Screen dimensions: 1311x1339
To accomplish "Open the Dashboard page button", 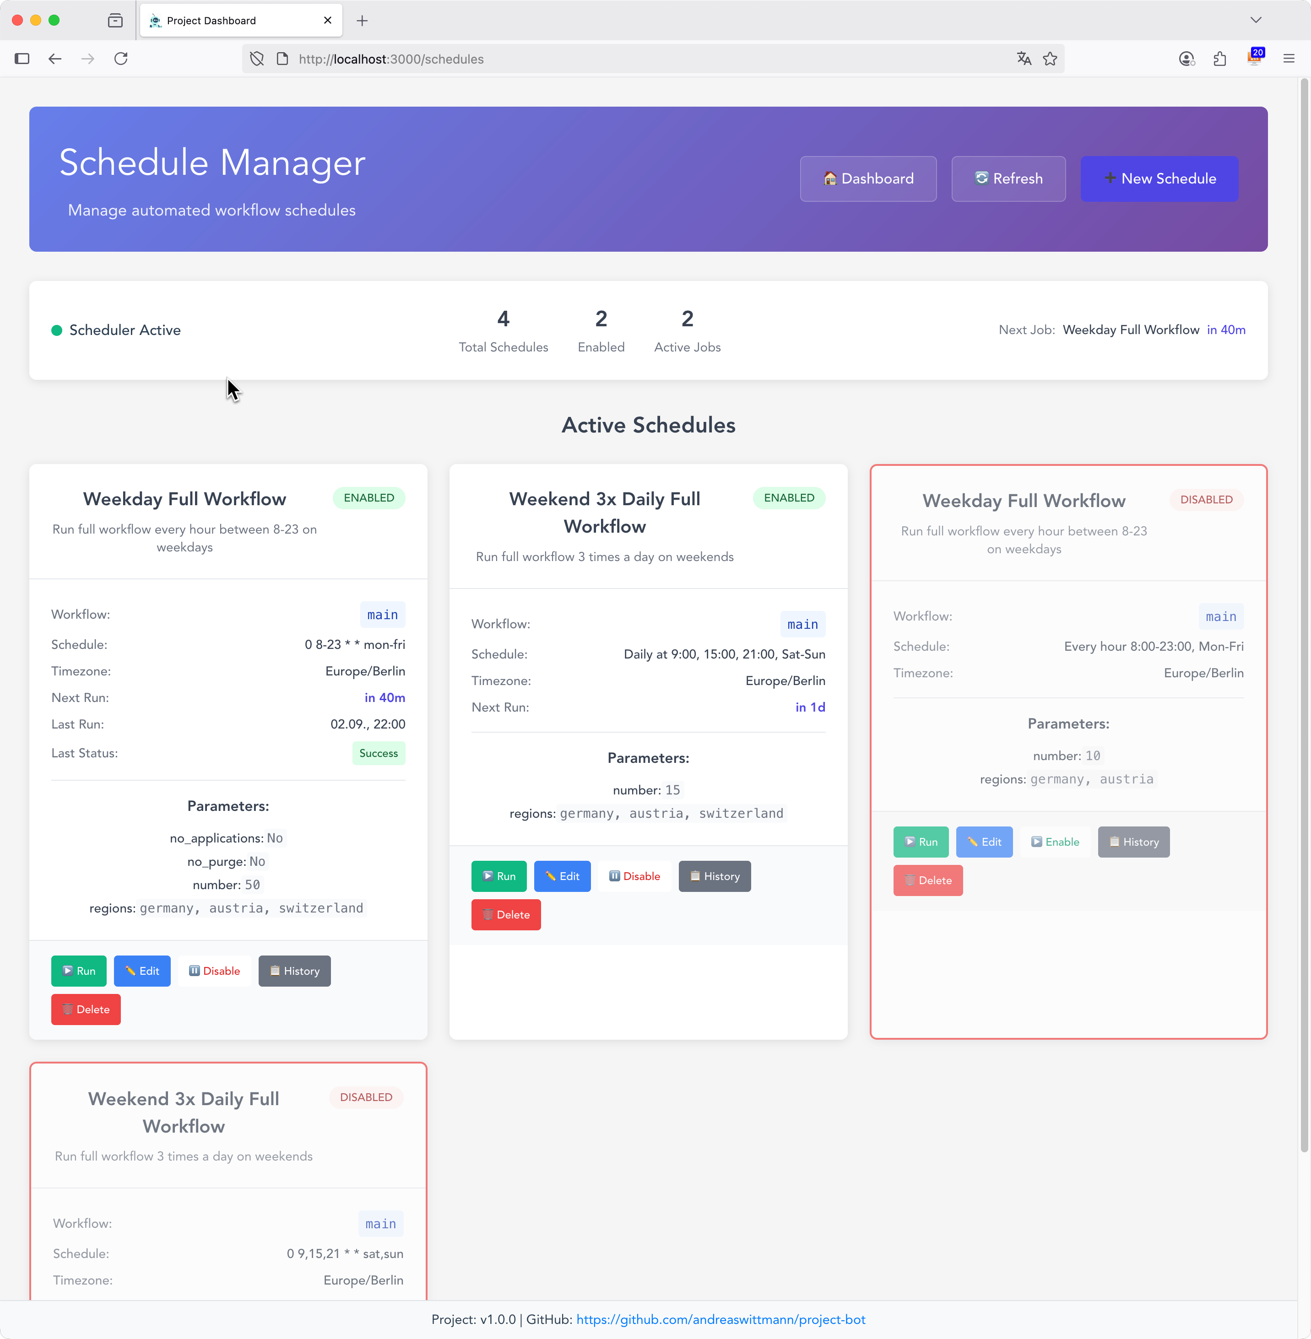I will click(867, 179).
